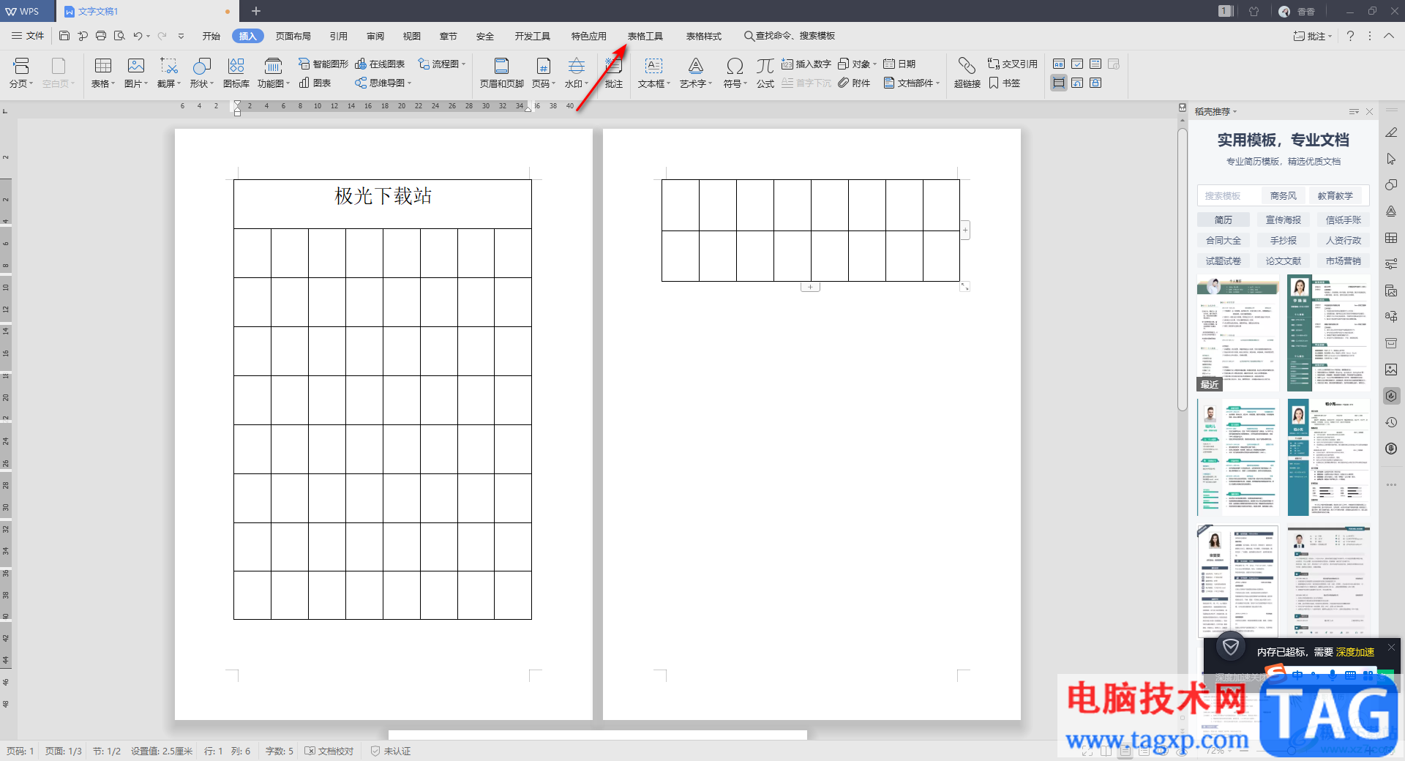Viewport: 1405px width, 761px height.
Task: Open the Table (表格) dropdown
Action: point(103,83)
